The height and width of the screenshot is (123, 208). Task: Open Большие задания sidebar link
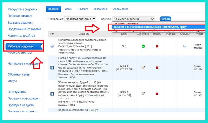tap(20, 23)
